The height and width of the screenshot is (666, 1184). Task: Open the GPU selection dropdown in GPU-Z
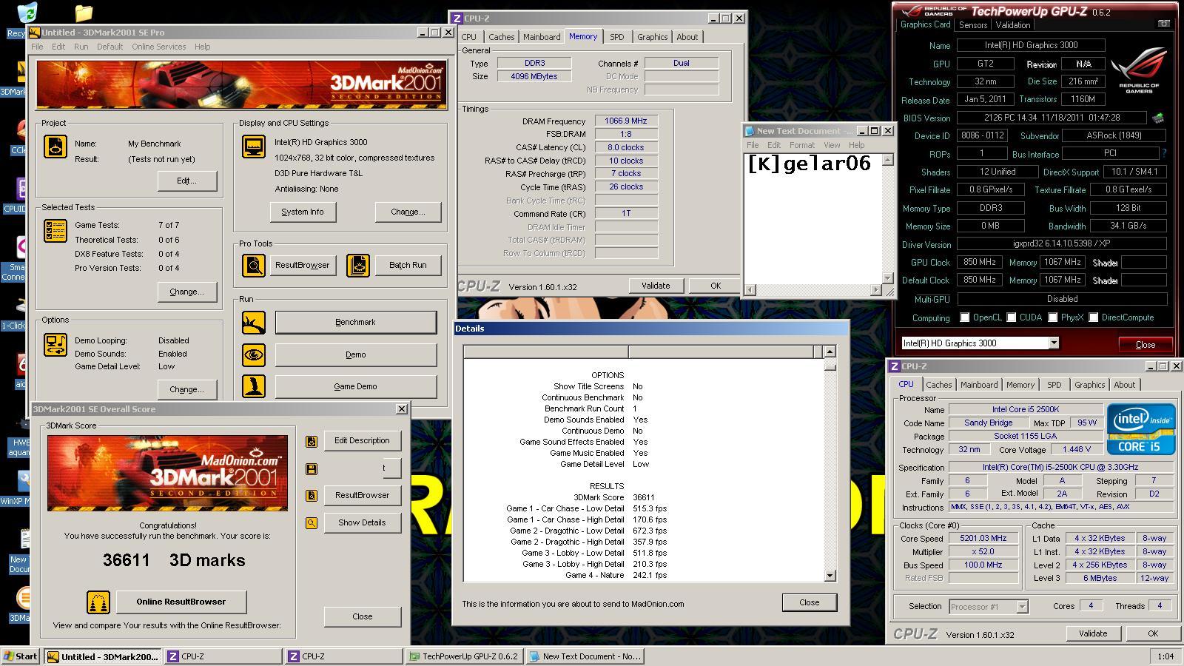[1053, 343]
